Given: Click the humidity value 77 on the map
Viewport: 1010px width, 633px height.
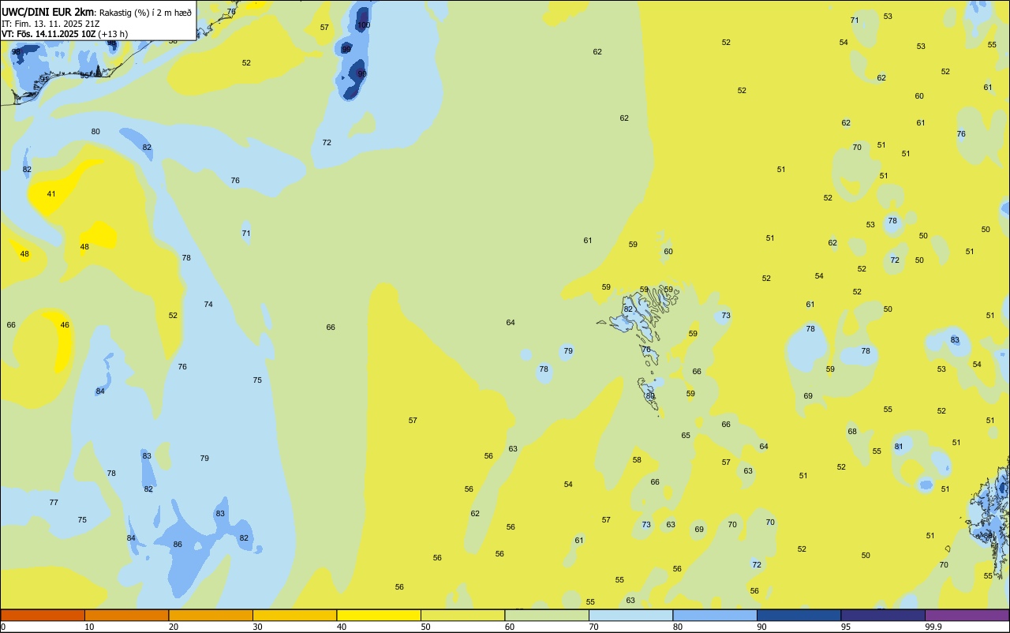Looking at the screenshot, I should (x=54, y=502).
